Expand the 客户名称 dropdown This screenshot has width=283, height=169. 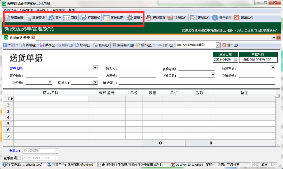point(95,68)
